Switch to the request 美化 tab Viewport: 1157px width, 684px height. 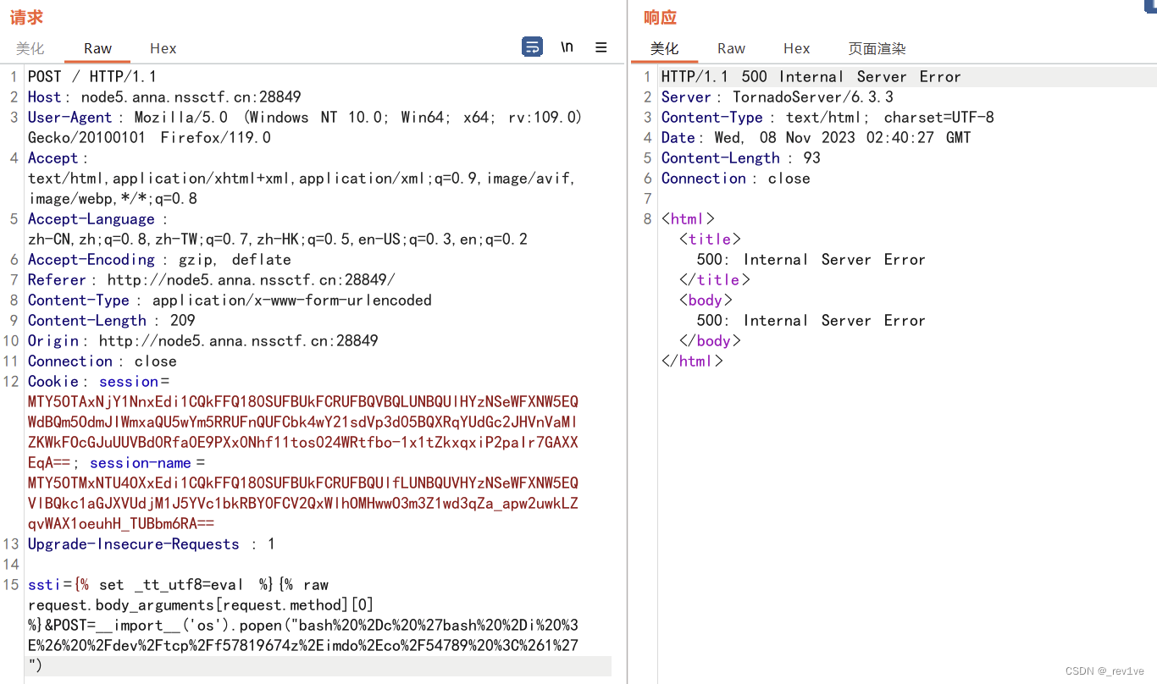tap(30, 49)
